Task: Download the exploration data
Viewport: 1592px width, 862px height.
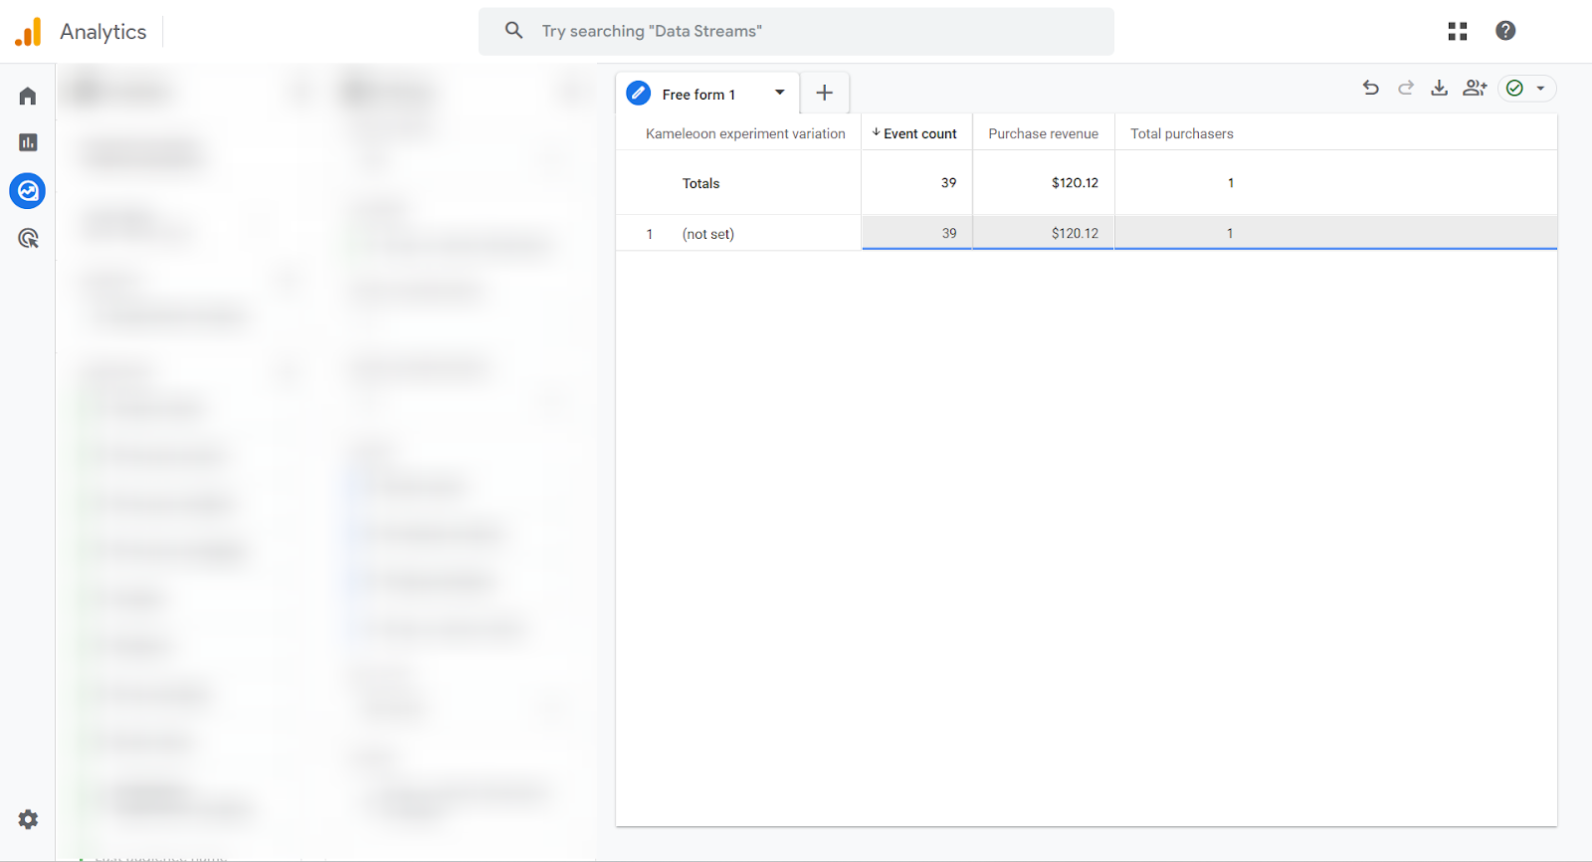Action: coord(1439,88)
